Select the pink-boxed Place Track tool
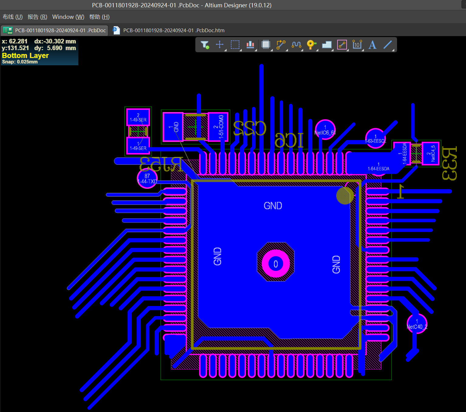Screen dimensions: 466x412 342,45
